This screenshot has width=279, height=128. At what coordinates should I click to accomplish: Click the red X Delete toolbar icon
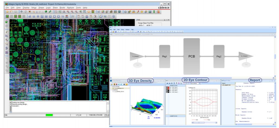click(x=30, y=12)
